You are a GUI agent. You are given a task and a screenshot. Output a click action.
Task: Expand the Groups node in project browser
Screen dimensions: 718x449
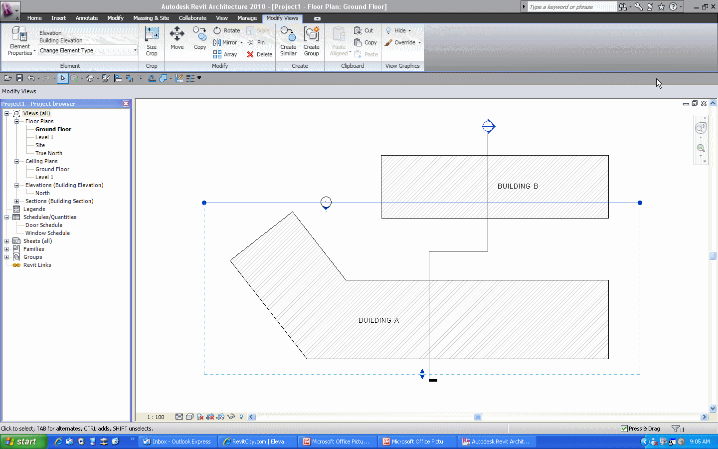(7, 257)
